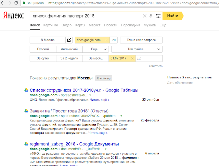Image resolution: width=219 pixels, height=166 pixels.
Task: Click the green secure padlock icon
Action: click(24, 3)
